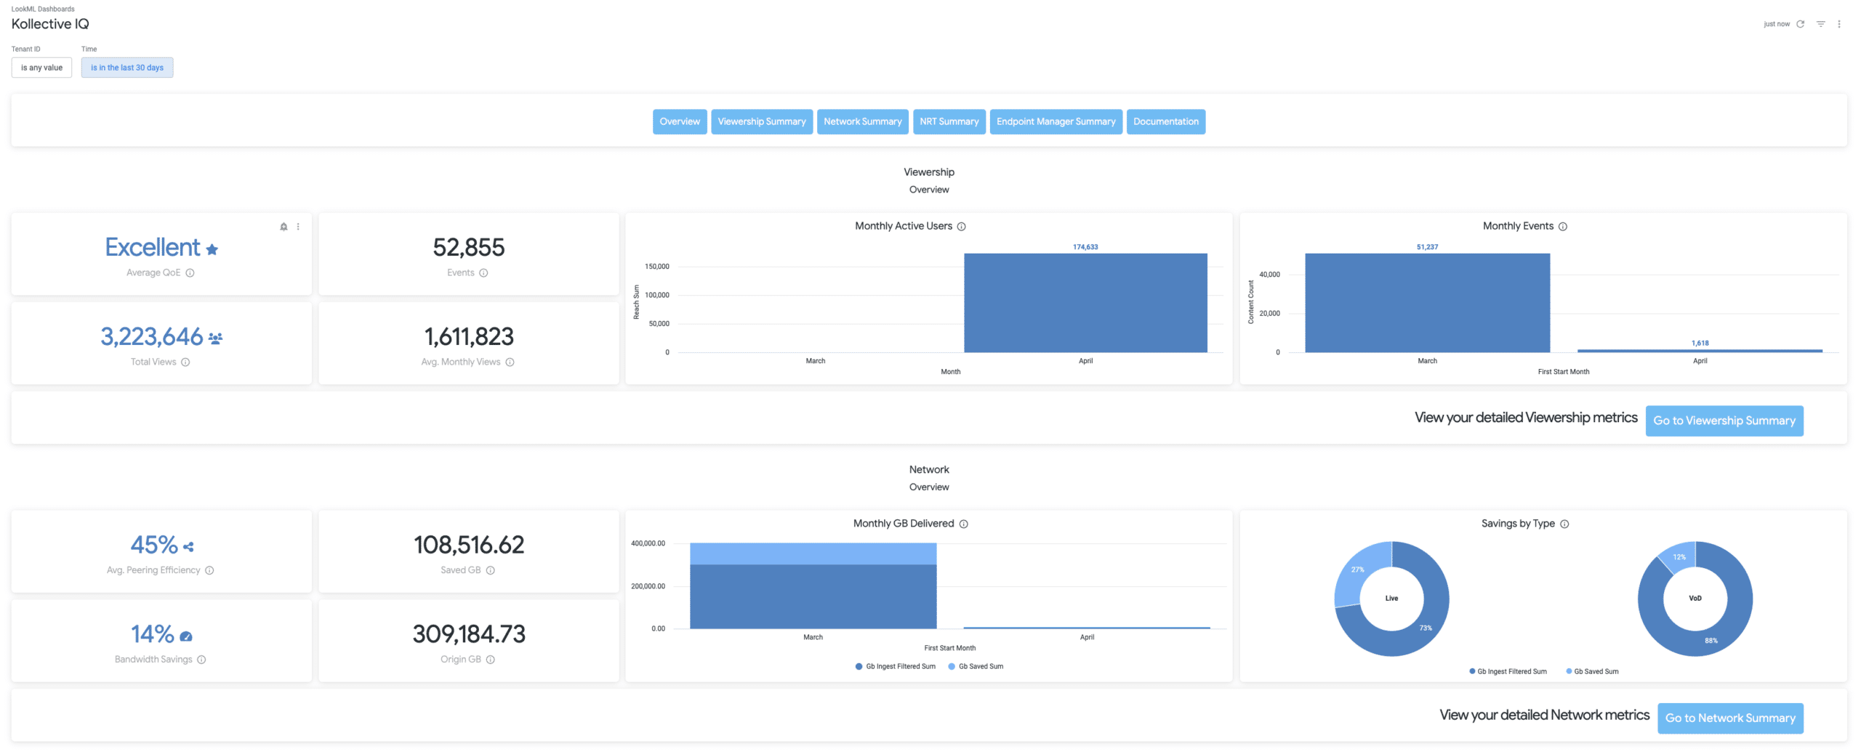Refresh the dashboard with the reload icon
This screenshot has width=1861, height=754.
click(x=1800, y=23)
